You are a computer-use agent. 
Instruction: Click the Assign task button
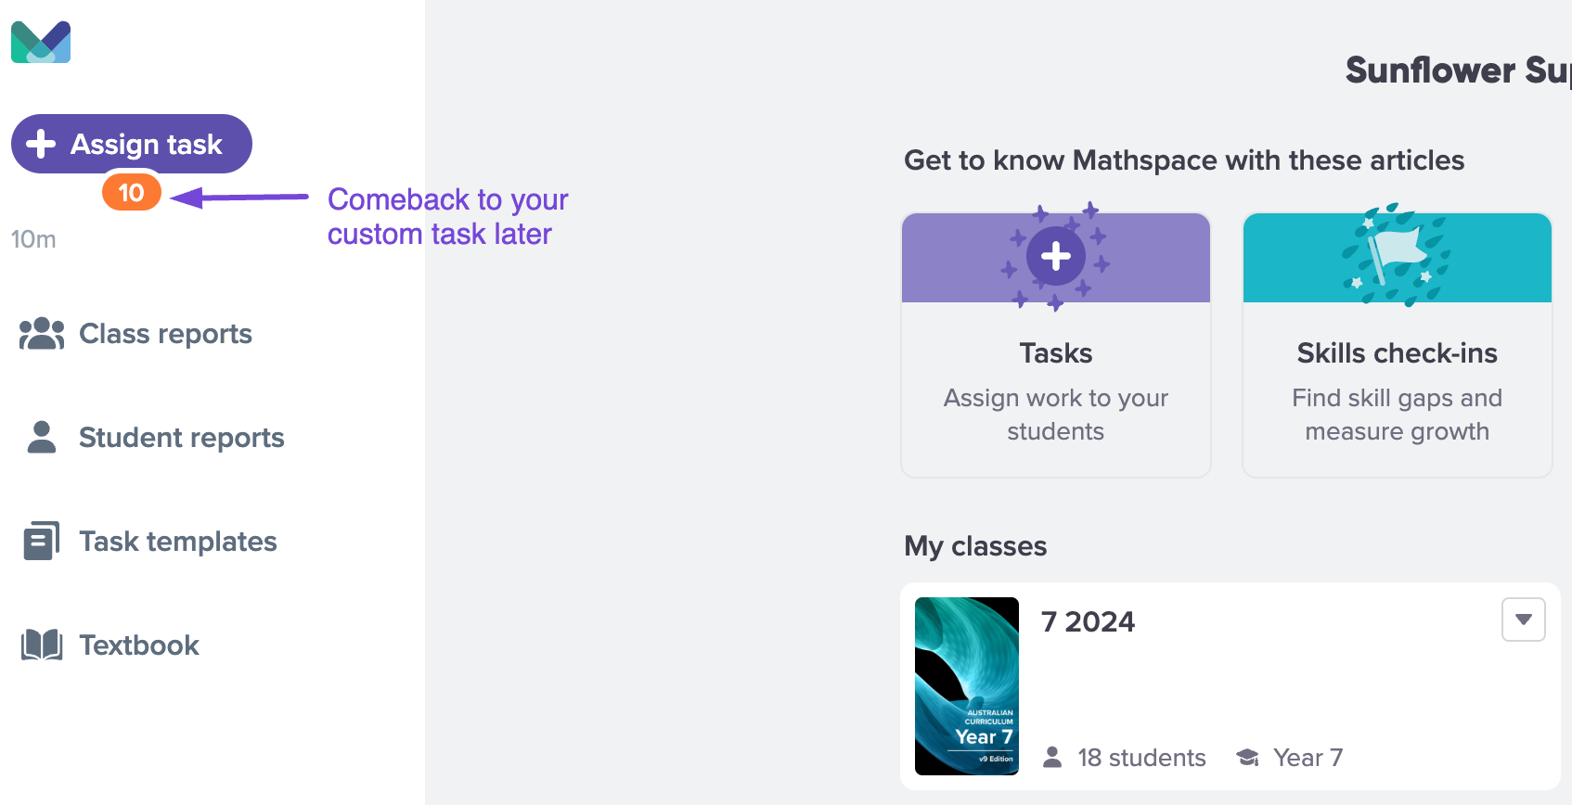click(x=132, y=144)
